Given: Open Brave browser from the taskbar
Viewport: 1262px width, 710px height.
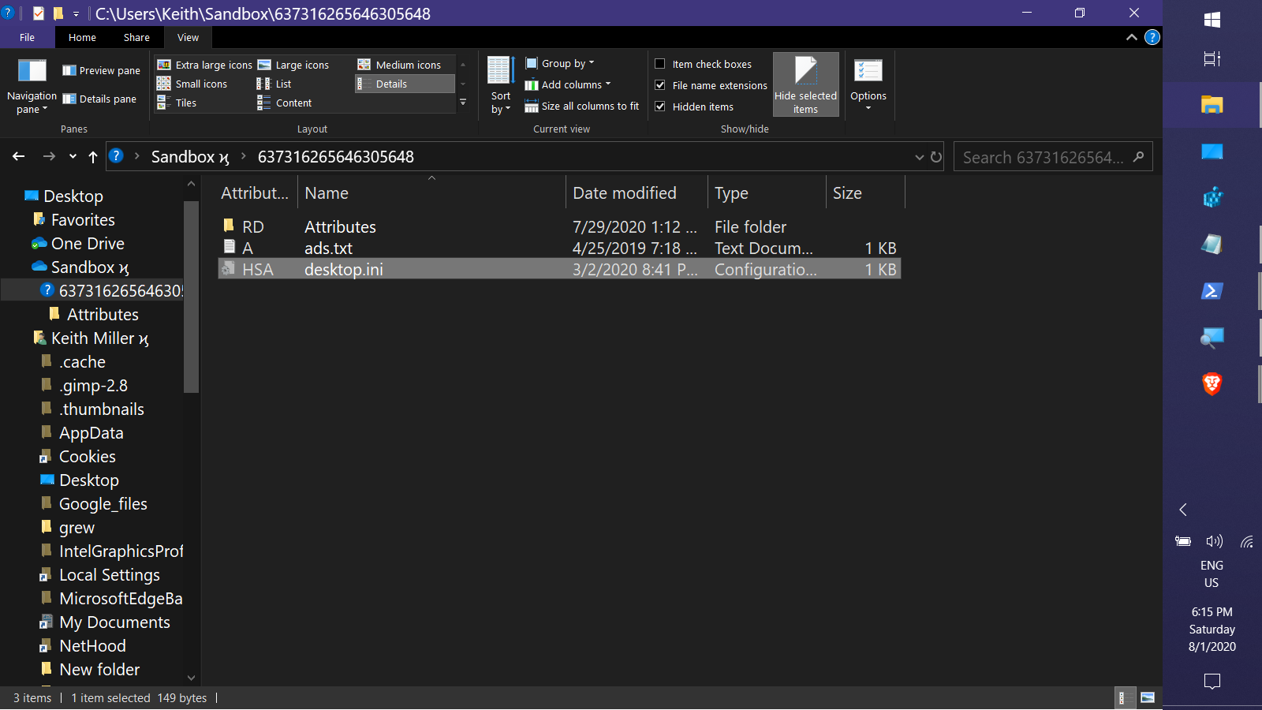Looking at the screenshot, I should coord(1212,384).
